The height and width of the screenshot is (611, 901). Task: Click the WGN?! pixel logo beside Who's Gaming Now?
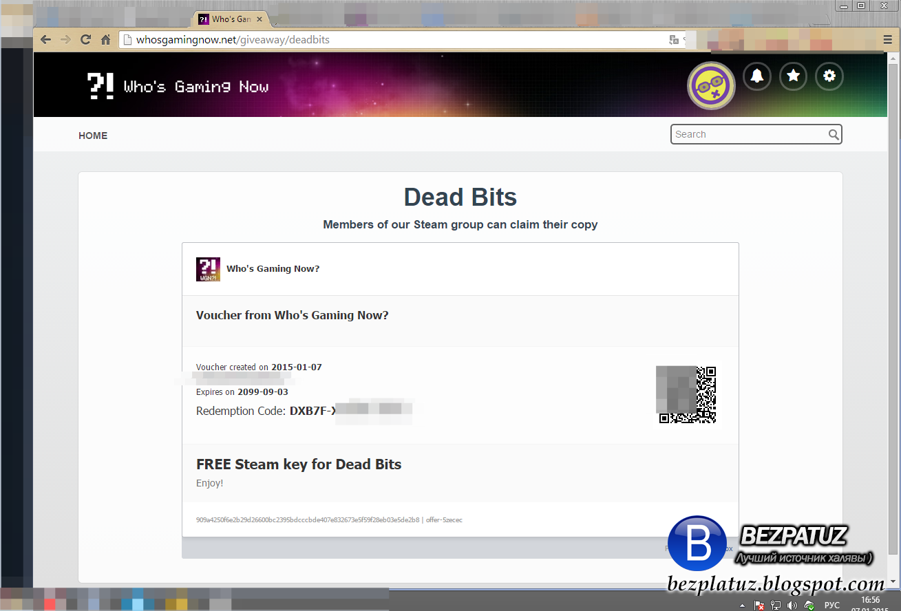click(x=208, y=268)
